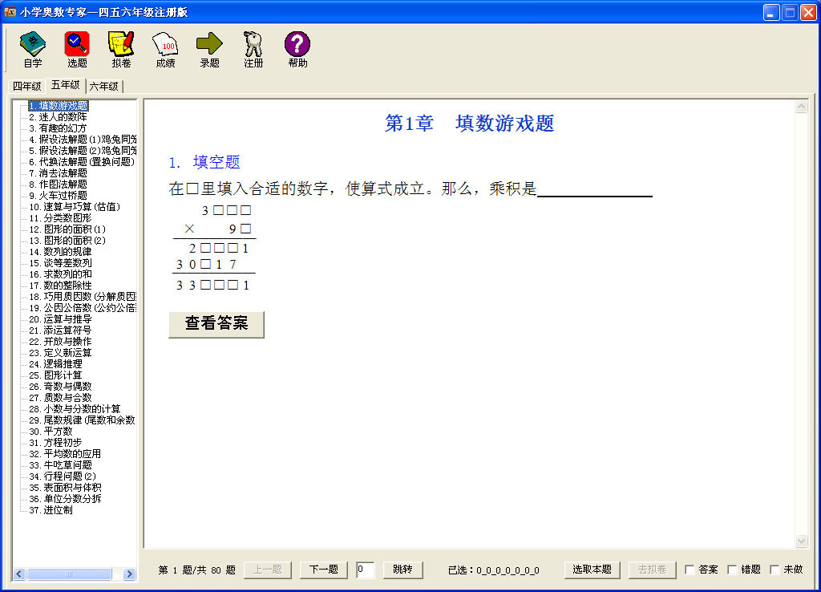Image resolution: width=821 pixels, height=592 pixels.
Task: Select chapter 33 牛吃草问题 in tree
Action: (67, 464)
